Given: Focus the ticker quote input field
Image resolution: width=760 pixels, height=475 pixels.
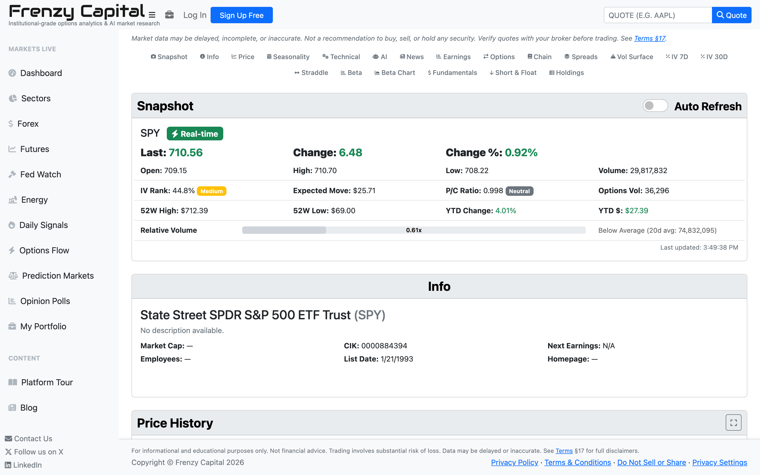Looking at the screenshot, I should tap(658, 15).
